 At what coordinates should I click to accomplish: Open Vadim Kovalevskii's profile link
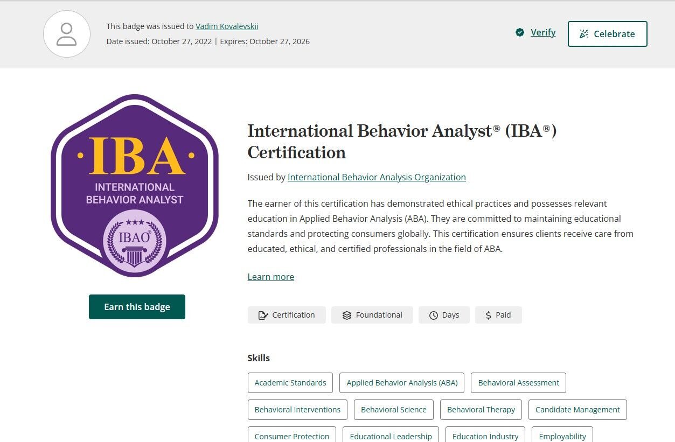[x=227, y=26]
